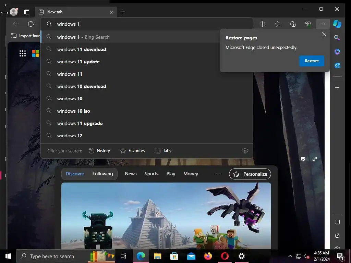Open a new tab with plus button
351x263 pixels.
(123, 12)
